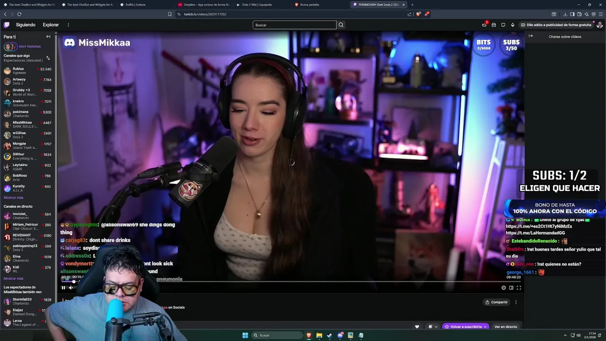
Task: Open Kurolily channel in sidebar
Action: click(27, 188)
